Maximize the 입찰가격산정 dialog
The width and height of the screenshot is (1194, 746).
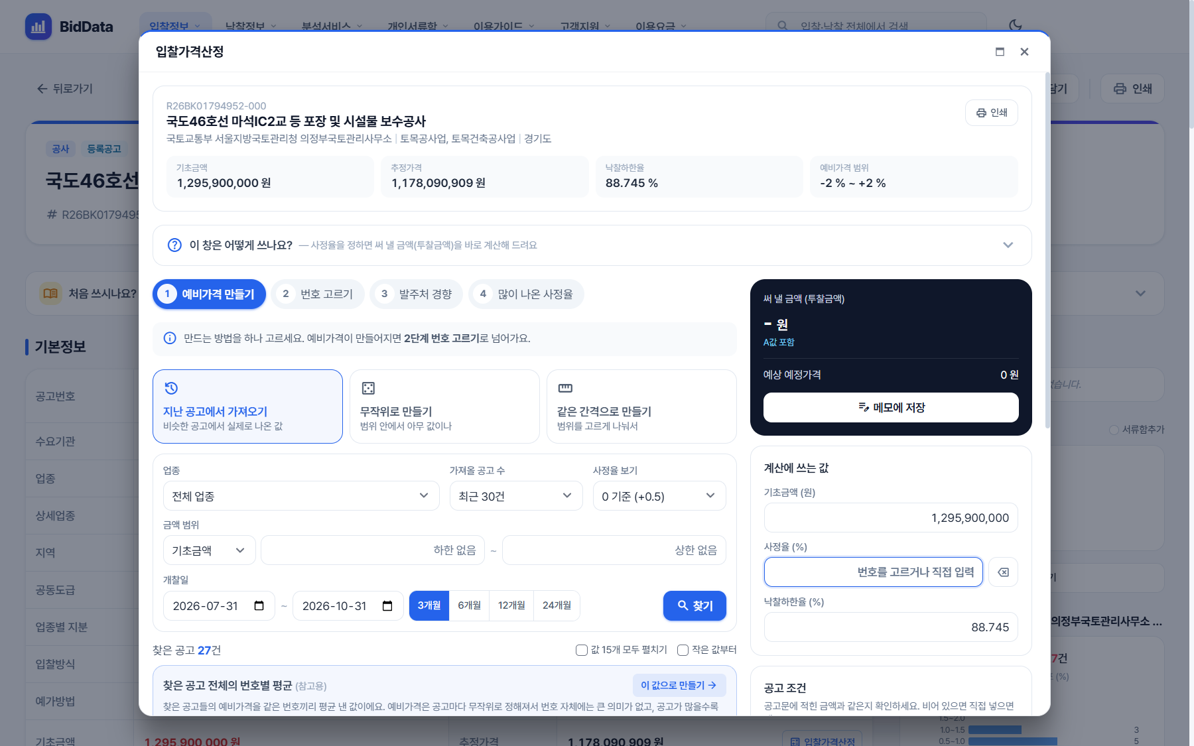point(1000,52)
